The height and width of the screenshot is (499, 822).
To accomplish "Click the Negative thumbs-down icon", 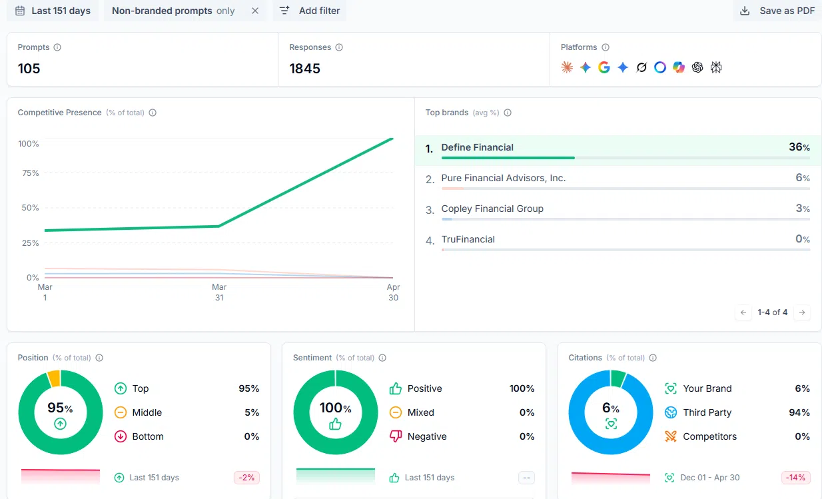I will (x=396, y=436).
